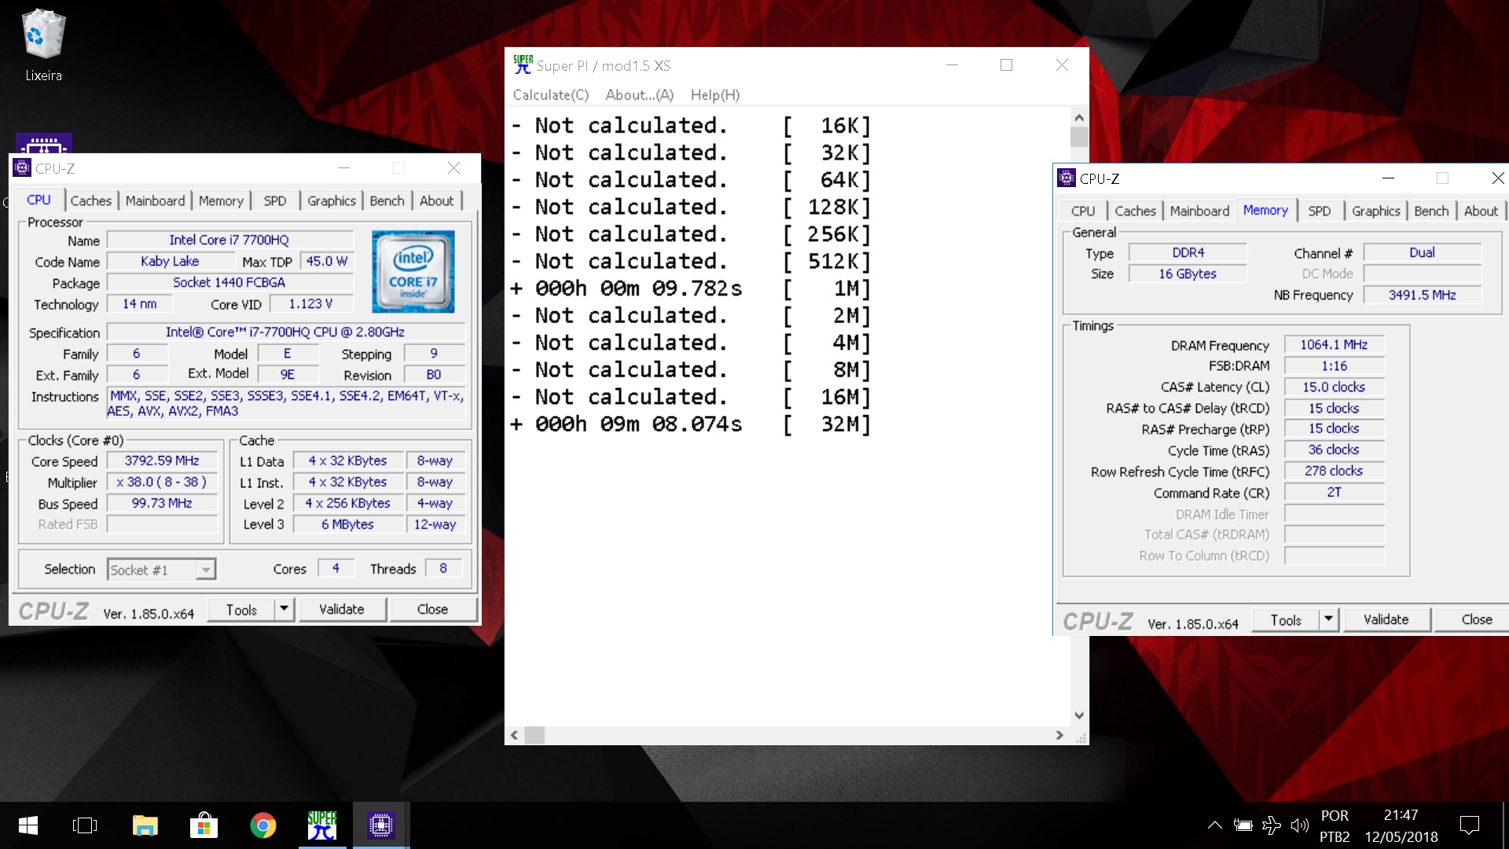Open the Help(H) menu in Super PI

715,94
